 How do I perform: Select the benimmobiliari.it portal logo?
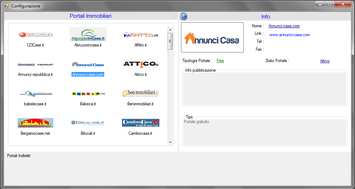[x=141, y=94]
